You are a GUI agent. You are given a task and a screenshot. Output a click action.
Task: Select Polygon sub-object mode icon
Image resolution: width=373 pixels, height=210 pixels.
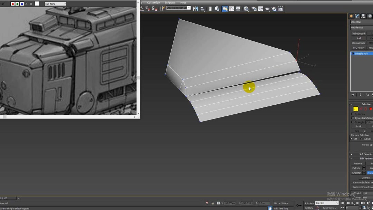click(x=371, y=109)
